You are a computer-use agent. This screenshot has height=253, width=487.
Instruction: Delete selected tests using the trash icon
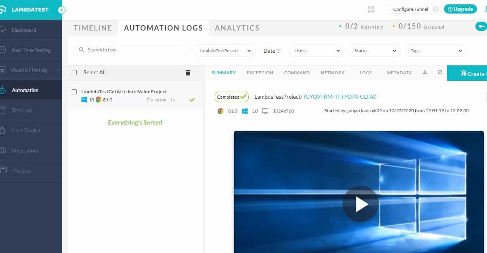click(188, 72)
